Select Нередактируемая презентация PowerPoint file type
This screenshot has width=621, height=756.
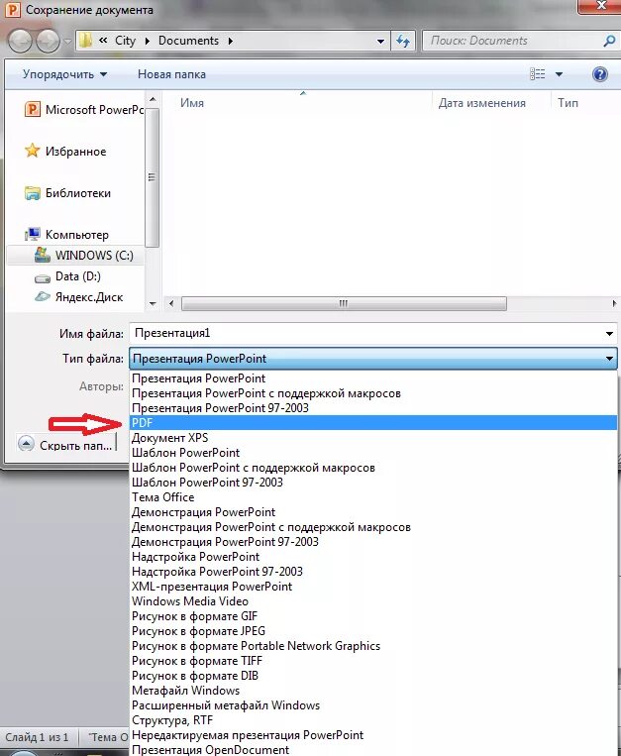(x=373, y=735)
